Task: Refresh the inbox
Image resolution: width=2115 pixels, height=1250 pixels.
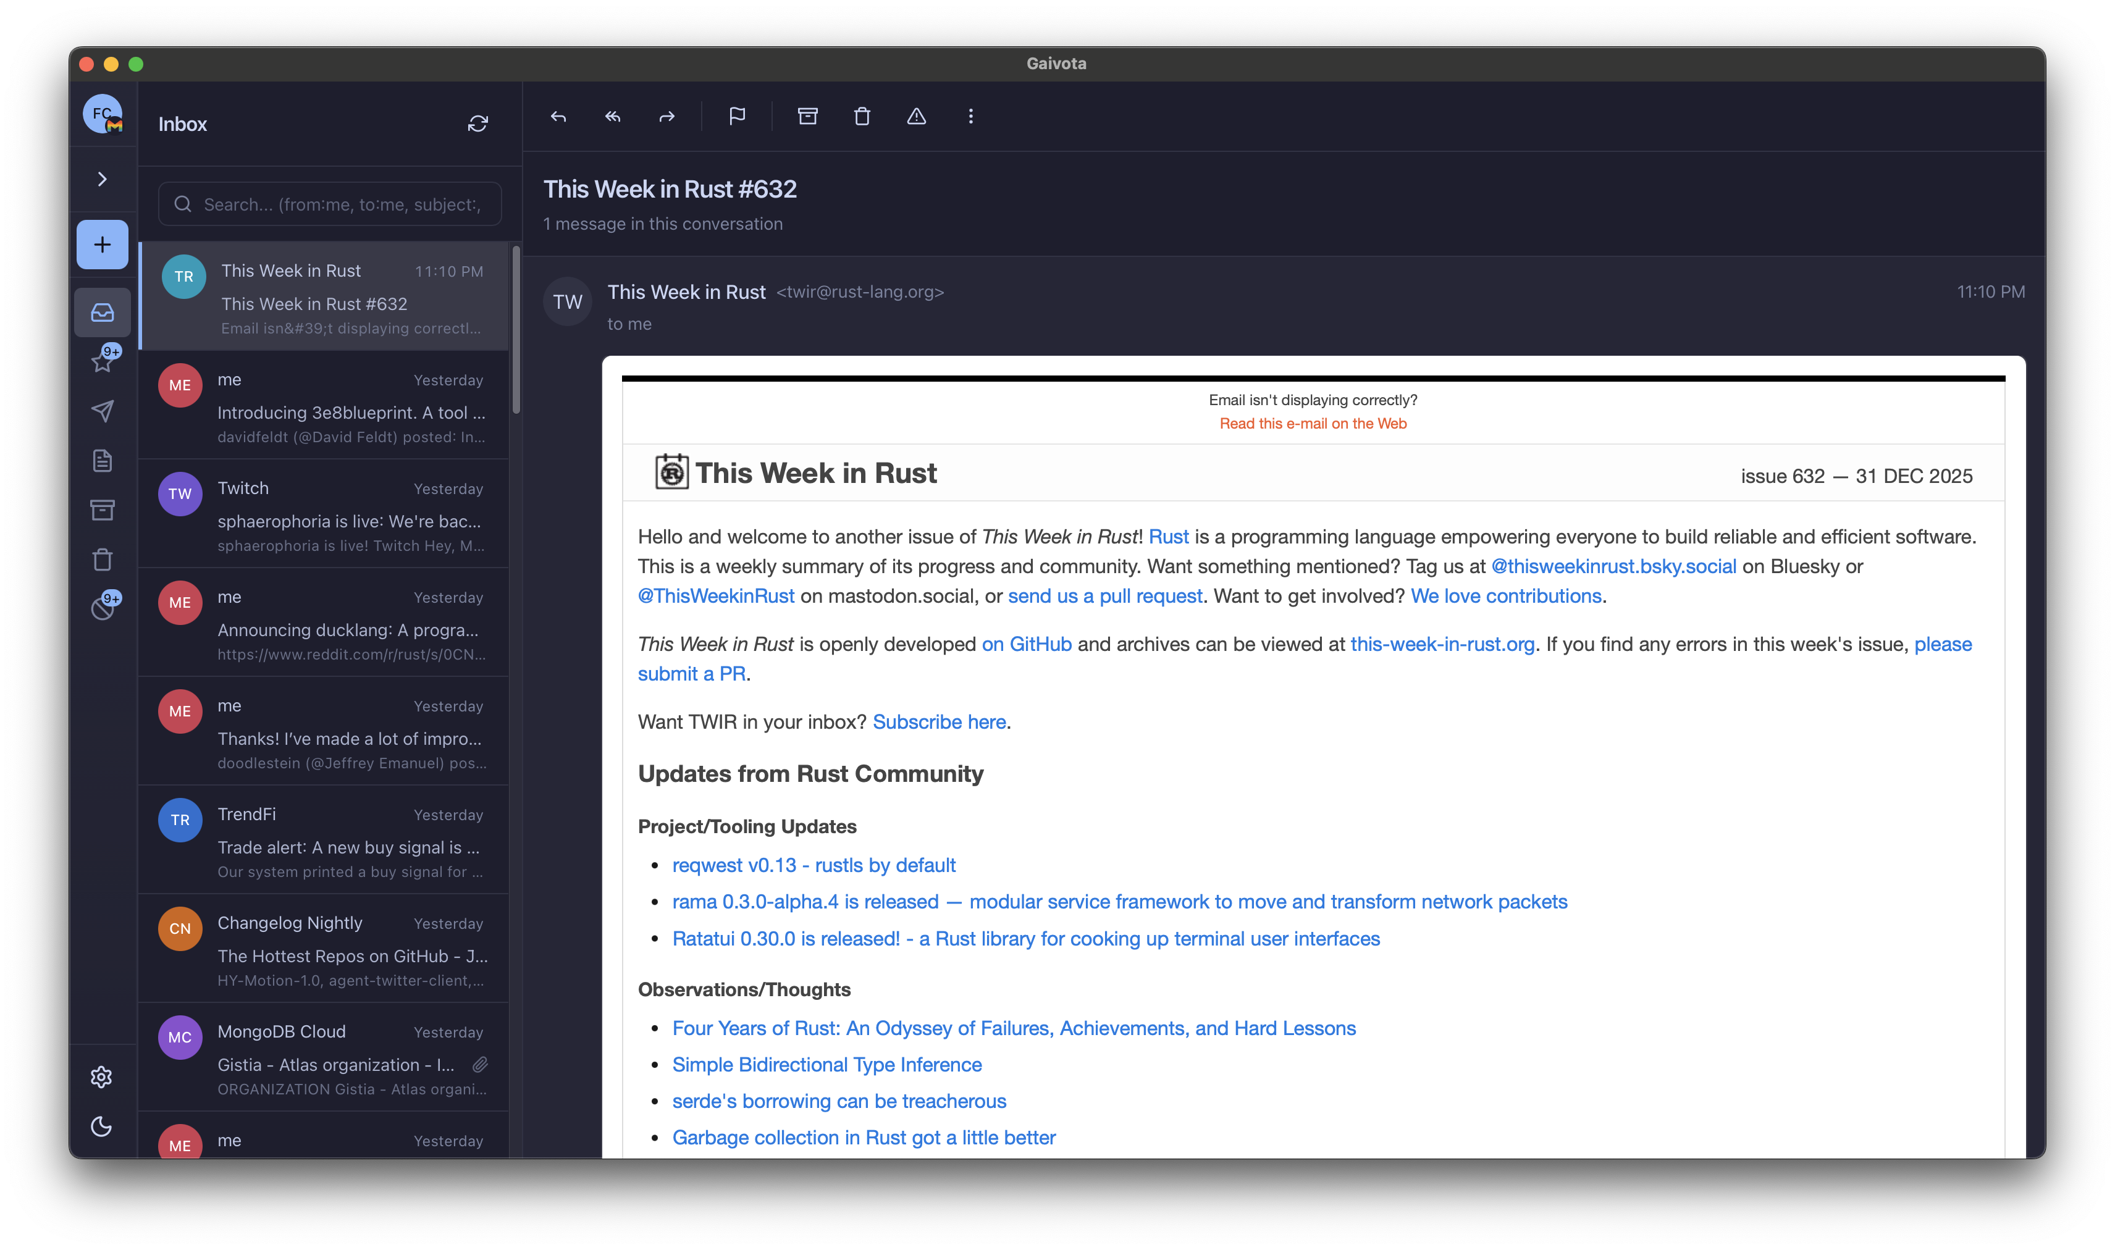Action: click(477, 123)
